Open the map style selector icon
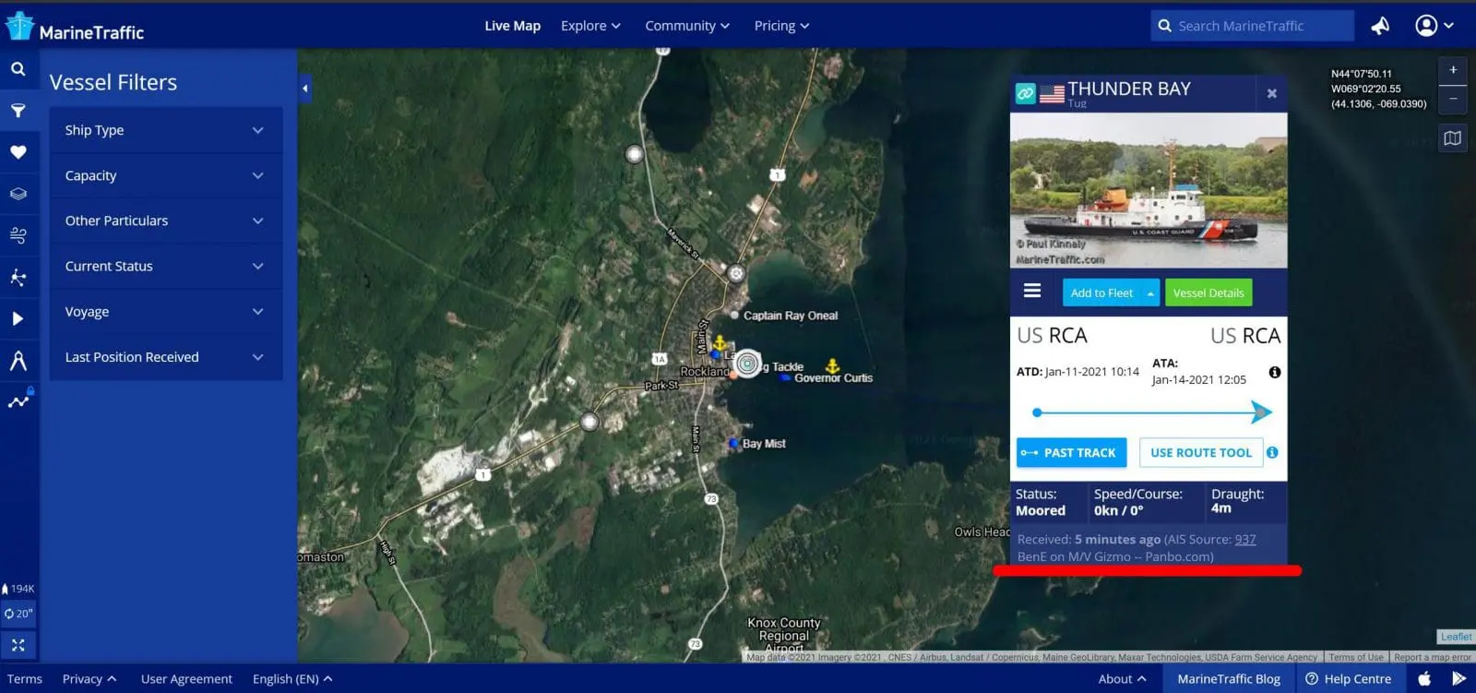Image resolution: width=1476 pixels, height=693 pixels. (x=1453, y=138)
